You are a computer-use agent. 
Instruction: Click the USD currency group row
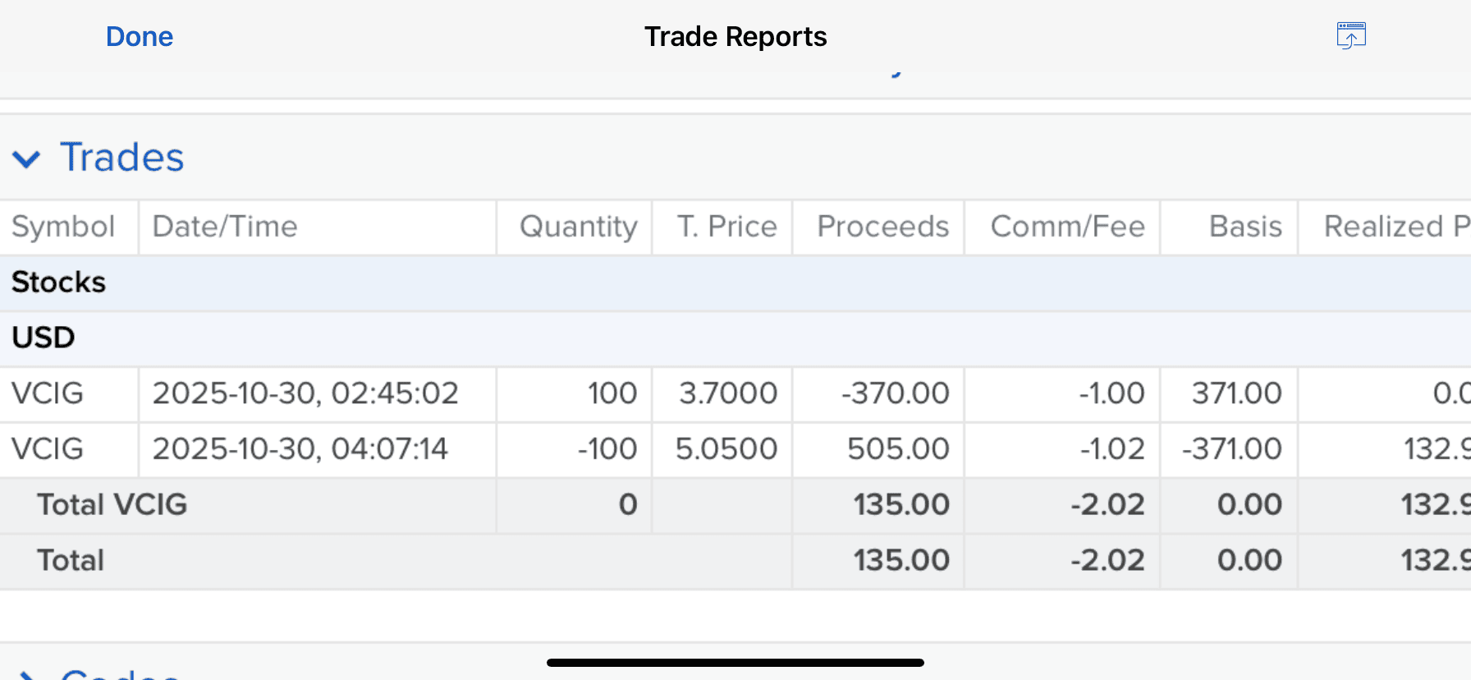tap(44, 338)
